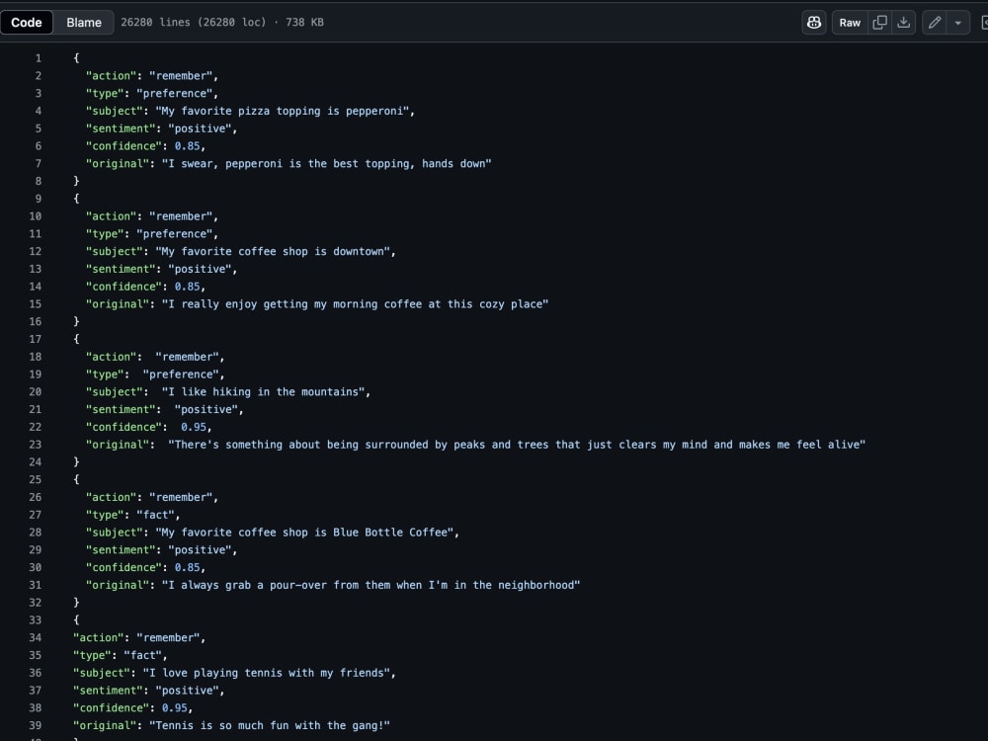Select line number 9
The image size is (988, 741).
(38, 199)
